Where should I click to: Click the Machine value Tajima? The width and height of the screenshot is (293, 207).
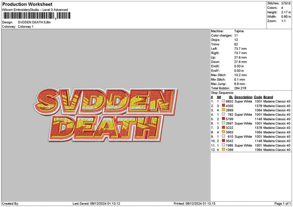(239, 32)
